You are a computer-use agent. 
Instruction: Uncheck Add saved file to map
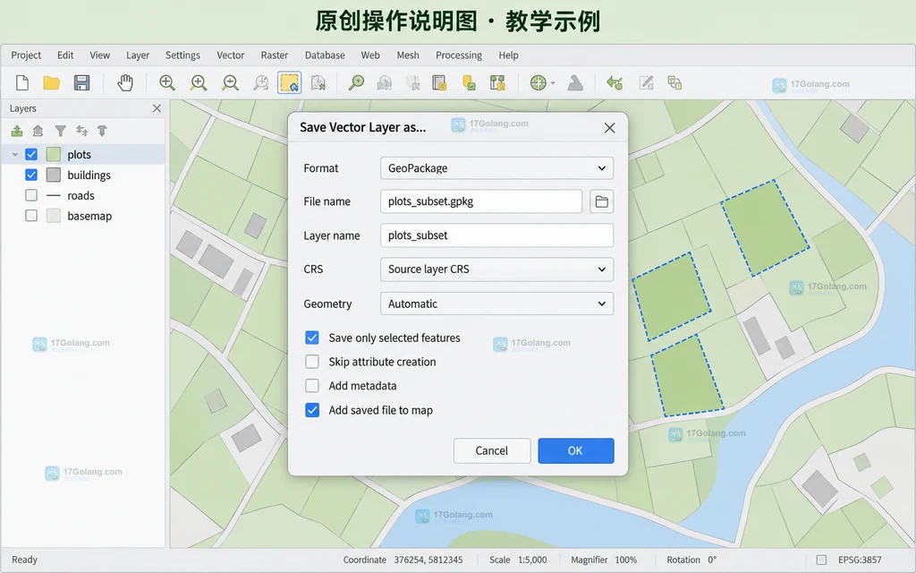coord(312,410)
